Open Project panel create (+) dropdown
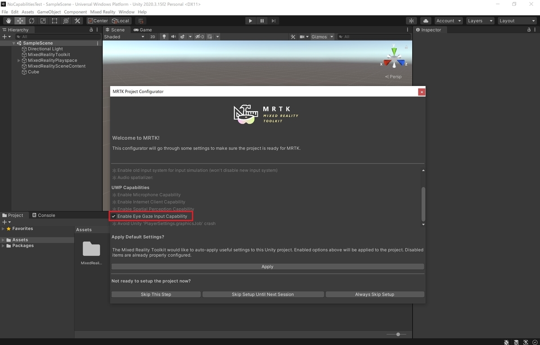This screenshot has width=540, height=345. click(6, 222)
